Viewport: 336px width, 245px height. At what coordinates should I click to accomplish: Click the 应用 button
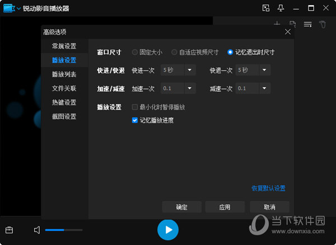coord(225,207)
